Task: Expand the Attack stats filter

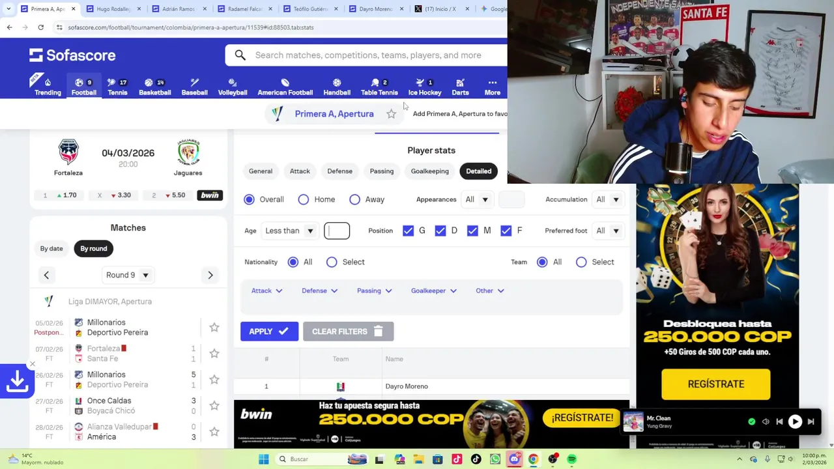Action: tap(267, 291)
